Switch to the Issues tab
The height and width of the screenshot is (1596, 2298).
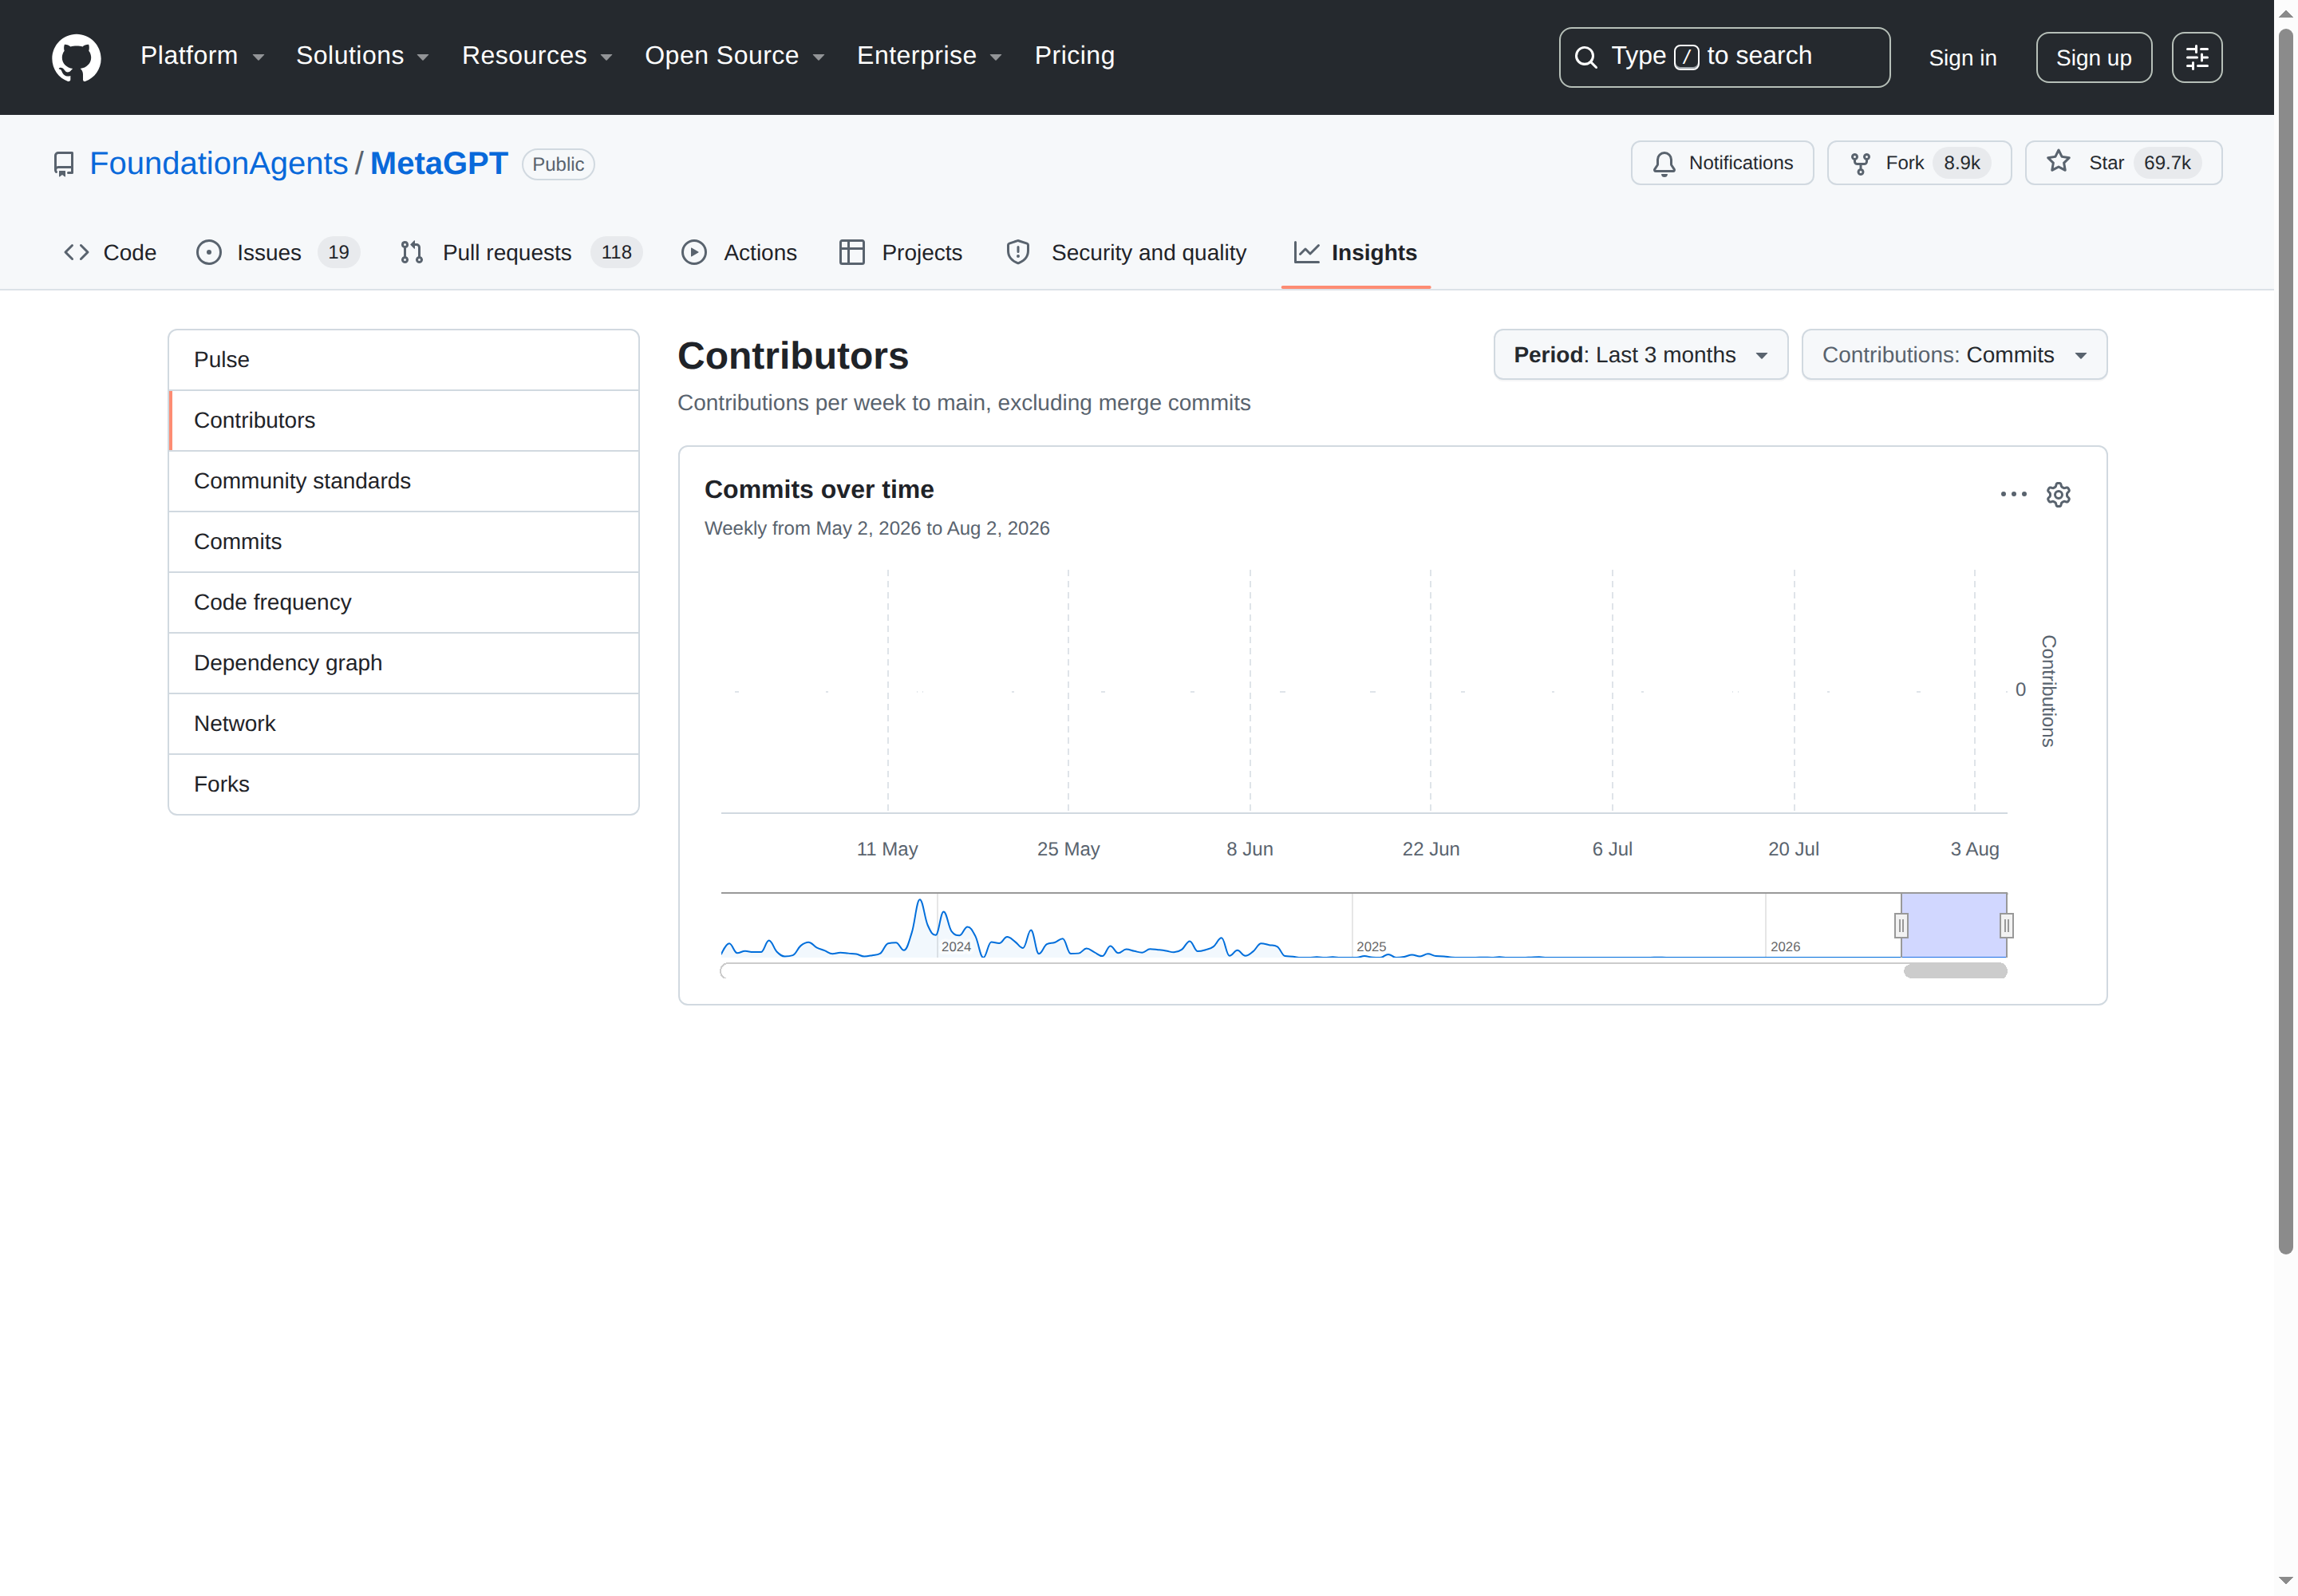[x=278, y=253]
